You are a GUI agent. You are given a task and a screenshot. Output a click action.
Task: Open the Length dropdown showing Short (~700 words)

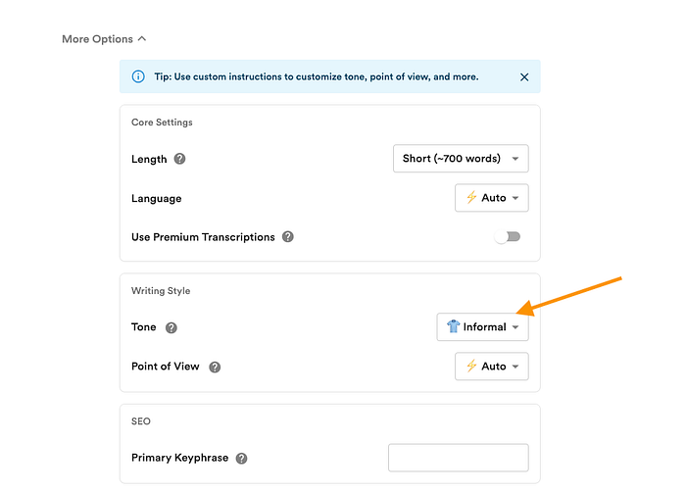coord(461,159)
